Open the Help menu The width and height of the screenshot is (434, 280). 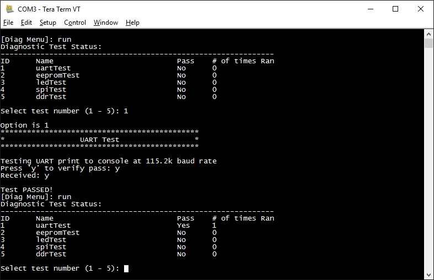tap(132, 23)
